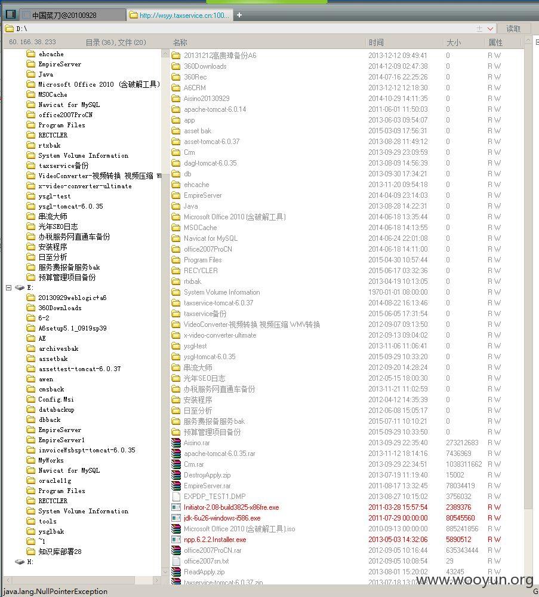The height and width of the screenshot is (597, 539).
Task: Select npp.6.2.2.Installer.exe icon
Action: click(175, 540)
